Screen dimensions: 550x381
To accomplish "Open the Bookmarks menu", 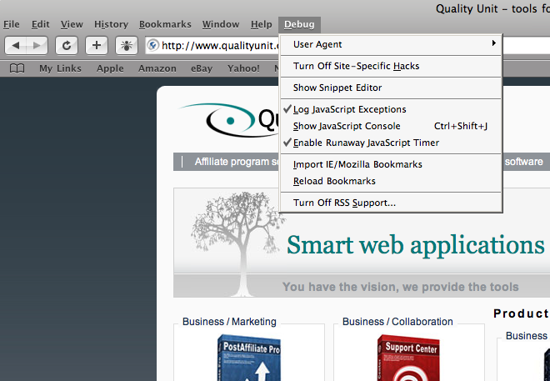I will tap(165, 24).
